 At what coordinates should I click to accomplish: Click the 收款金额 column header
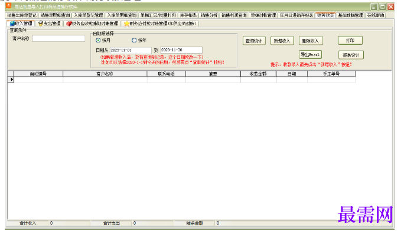pyautogui.click(x=258, y=74)
